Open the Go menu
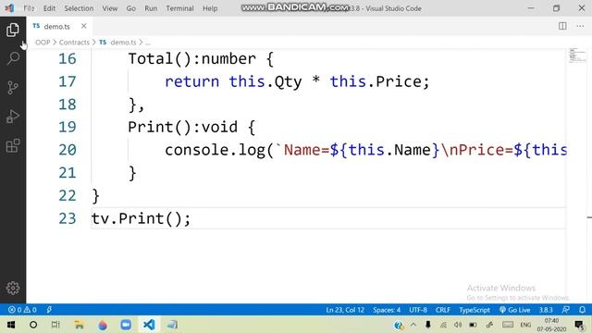The image size is (592, 333). 131,8
